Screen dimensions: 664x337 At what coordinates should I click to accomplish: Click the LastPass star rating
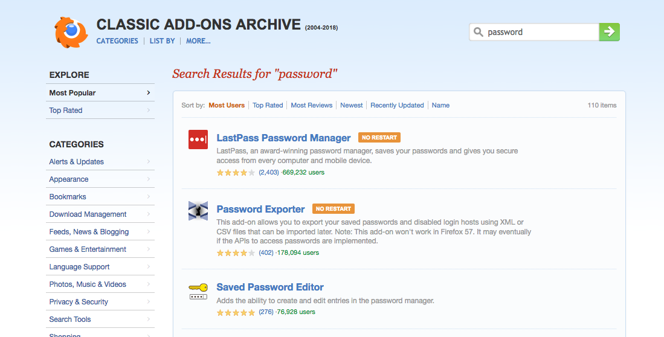(x=236, y=173)
